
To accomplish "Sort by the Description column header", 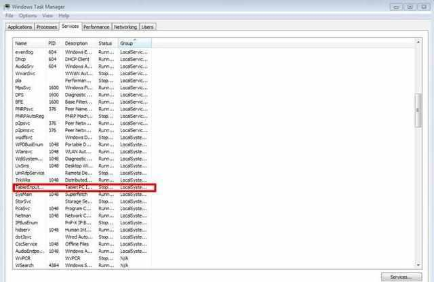I will (79, 43).
